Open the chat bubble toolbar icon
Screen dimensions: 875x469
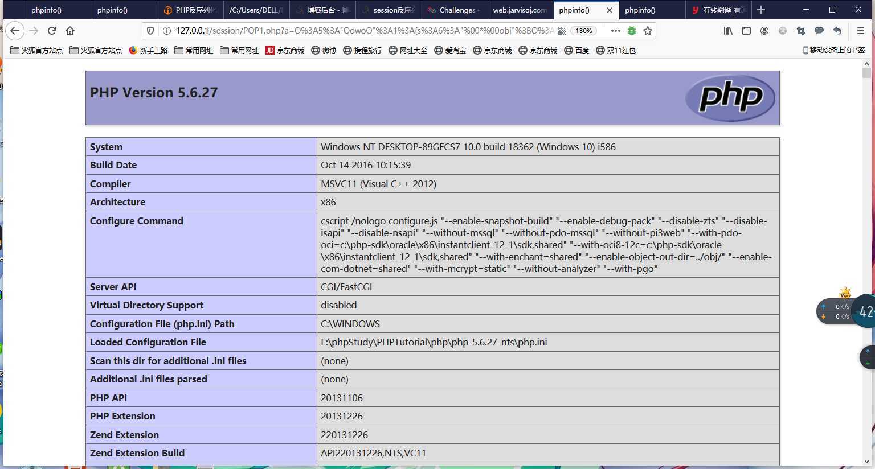819,31
